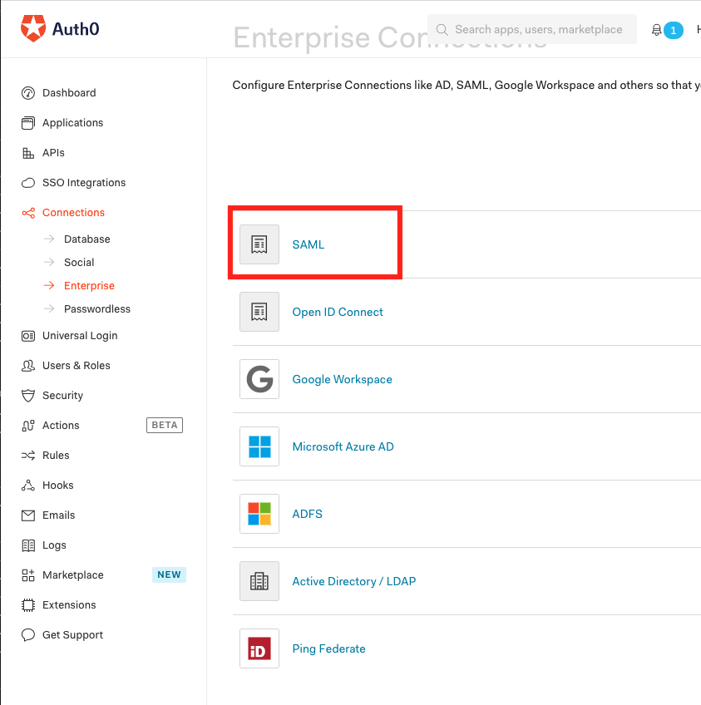Open Universal Login settings
Image resolution: width=701 pixels, height=705 pixels.
pos(80,336)
